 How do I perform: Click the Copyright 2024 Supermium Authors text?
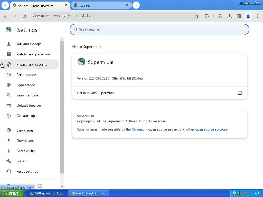click(122, 121)
